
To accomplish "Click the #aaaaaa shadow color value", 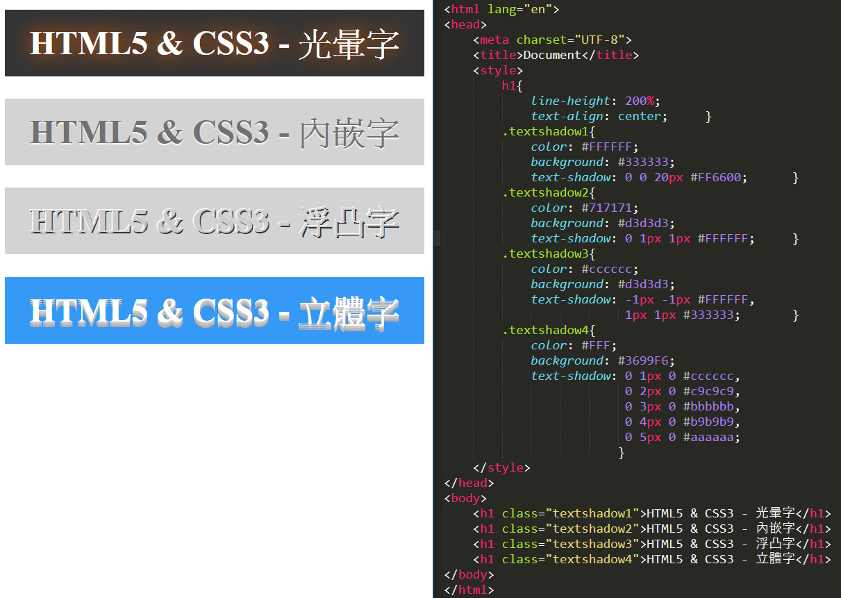I will pyautogui.click(x=710, y=438).
